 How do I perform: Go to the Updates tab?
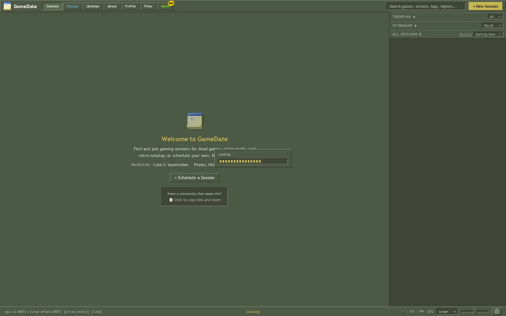[x=93, y=6]
